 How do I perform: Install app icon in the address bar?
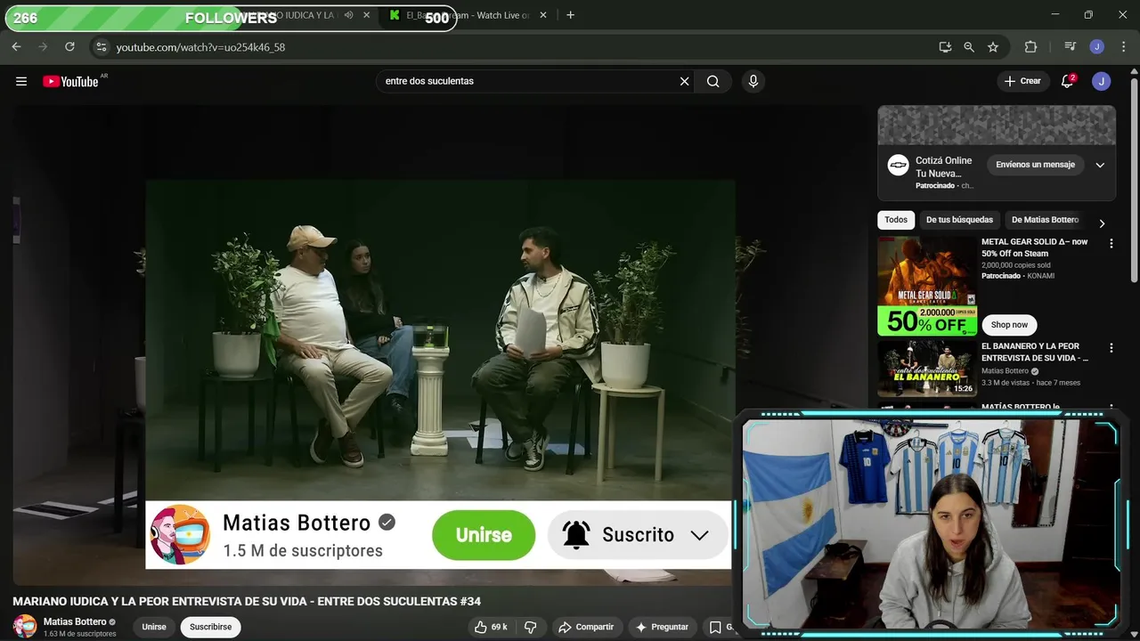tap(945, 47)
